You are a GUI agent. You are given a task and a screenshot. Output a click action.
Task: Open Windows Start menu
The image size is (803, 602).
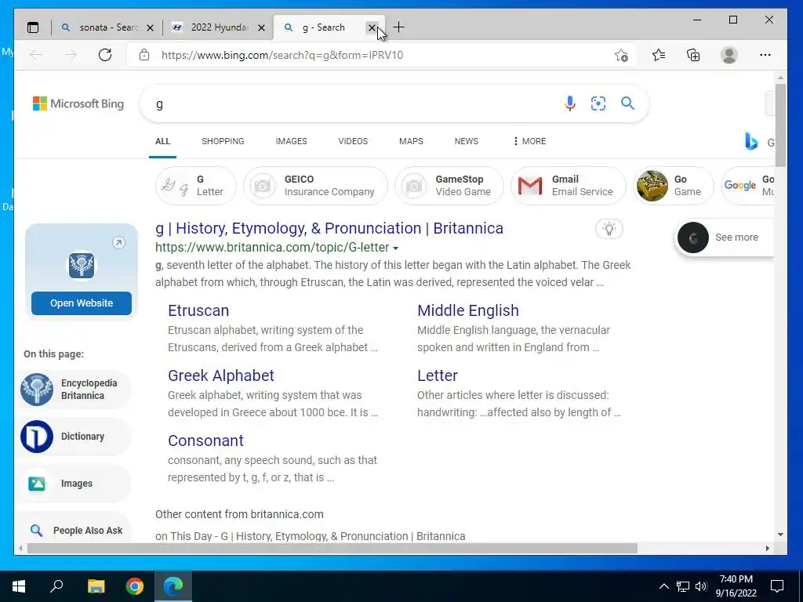pos(19,586)
